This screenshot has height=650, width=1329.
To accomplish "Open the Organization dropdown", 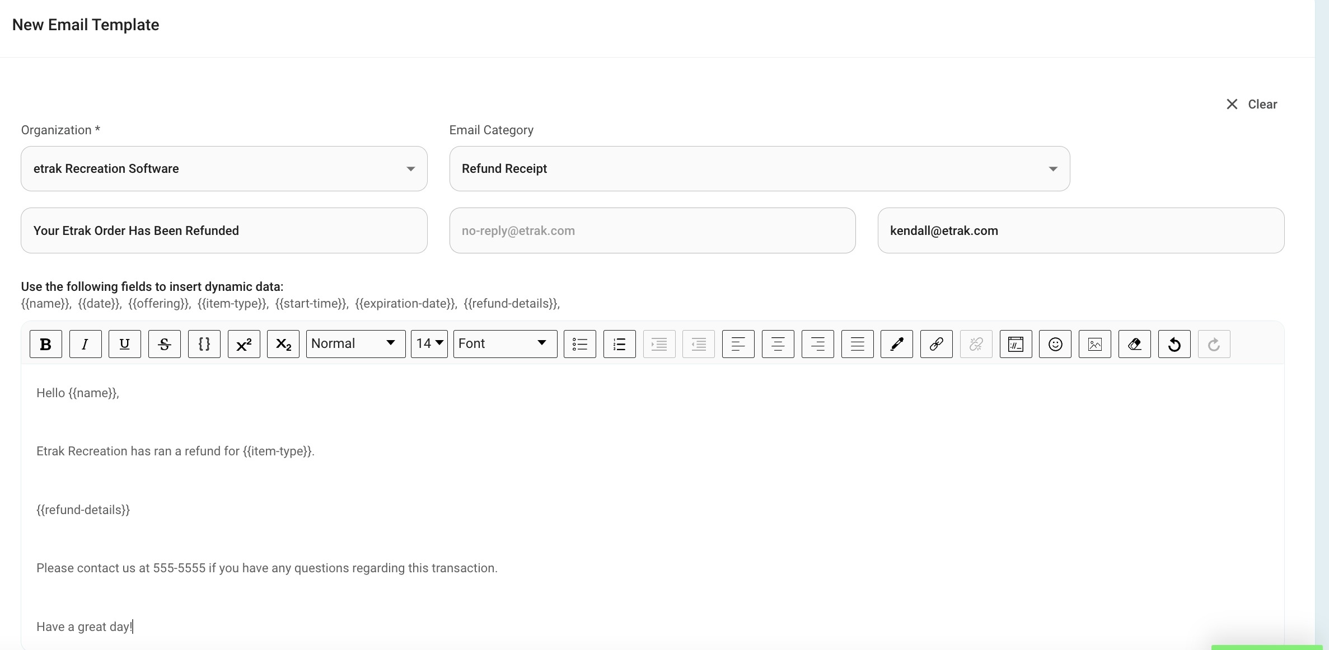I will point(224,169).
